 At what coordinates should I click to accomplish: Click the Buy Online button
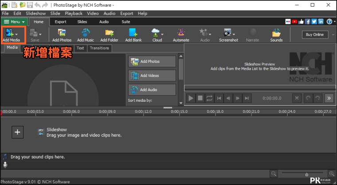(x=315, y=35)
